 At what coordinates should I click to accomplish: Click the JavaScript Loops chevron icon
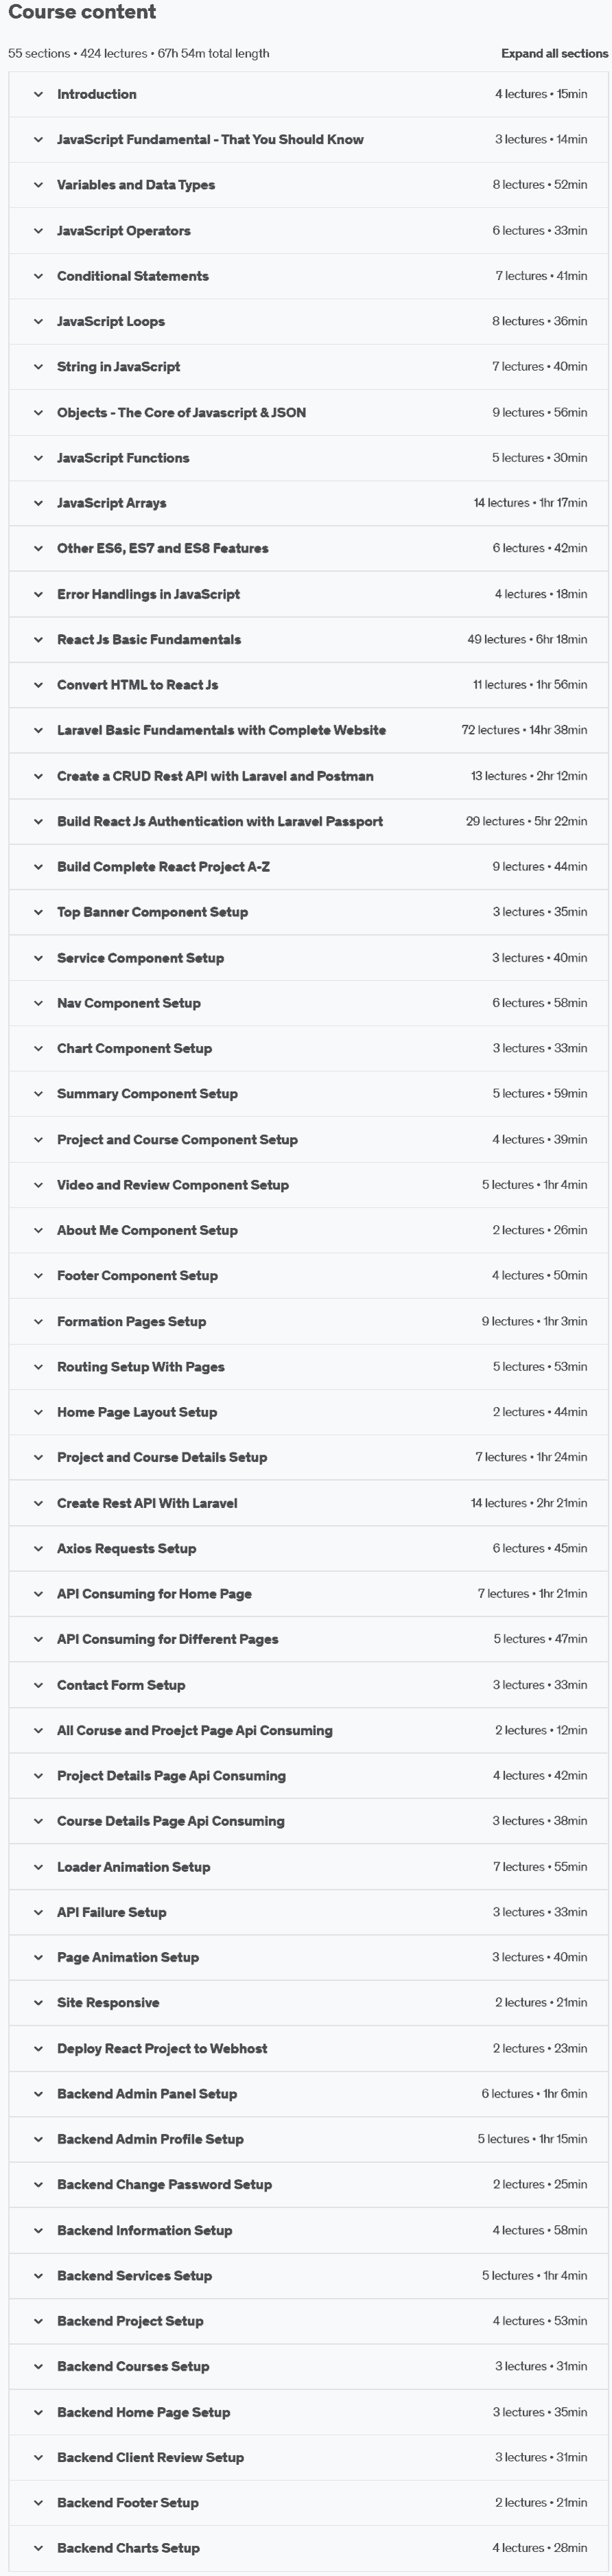[38, 322]
